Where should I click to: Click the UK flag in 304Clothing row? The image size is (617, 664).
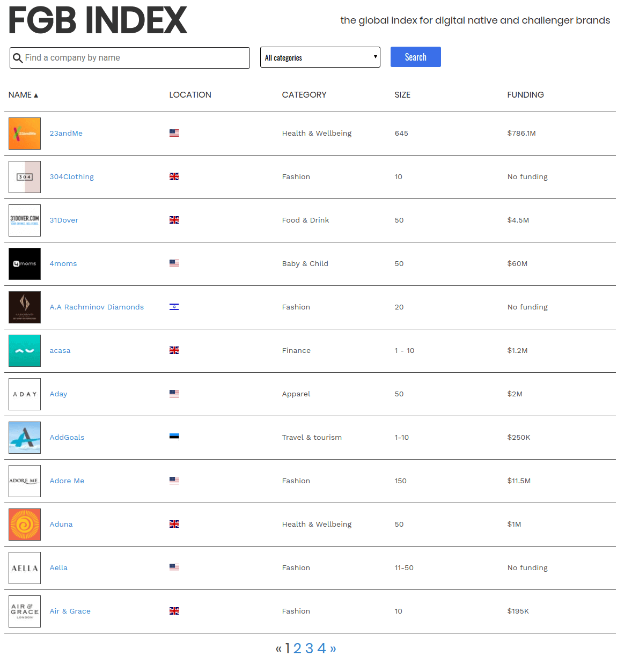pyautogui.click(x=174, y=176)
